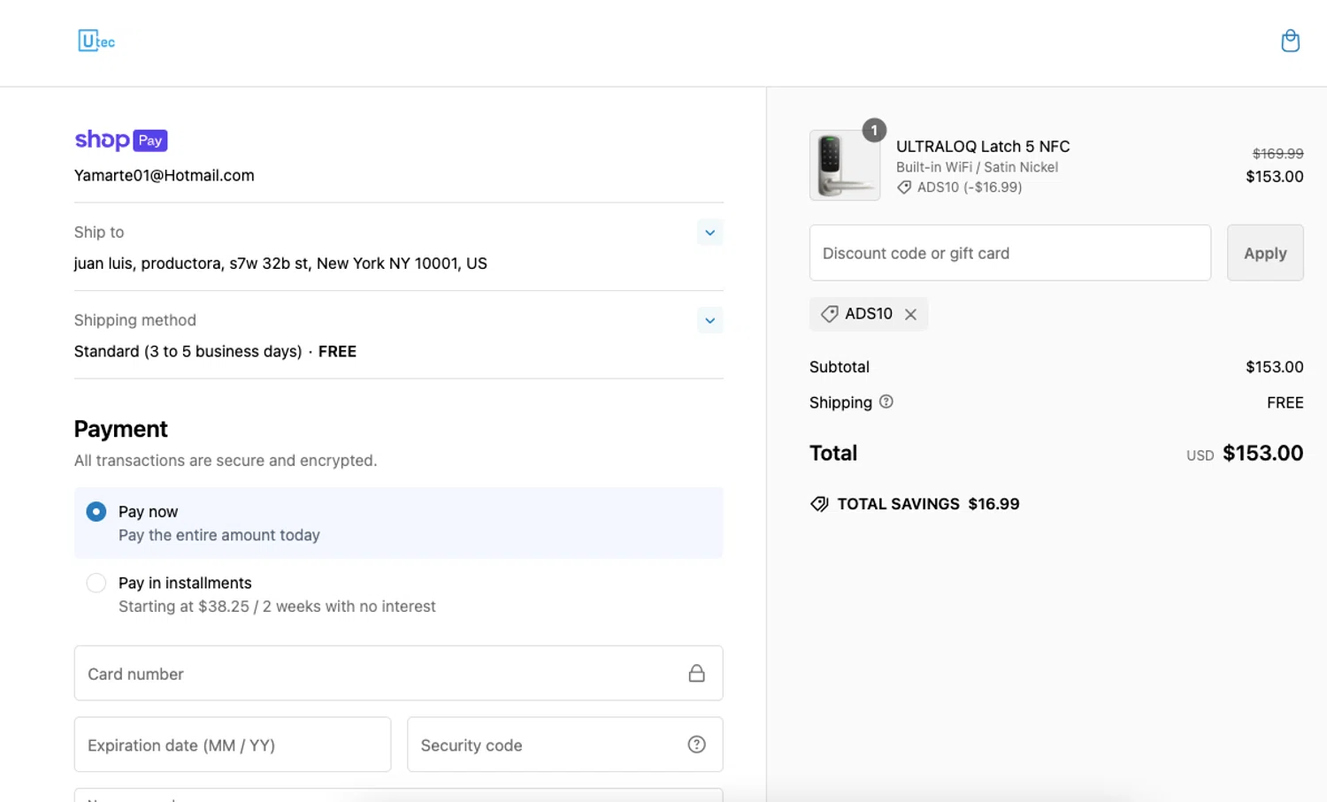Click the ADS10 (-$16.99) line discount text
1327x802 pixels.
pyautogui.click(x=970, y=187)
